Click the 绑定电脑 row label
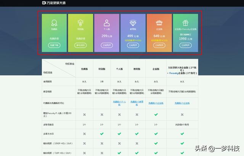 pos(47,92)
